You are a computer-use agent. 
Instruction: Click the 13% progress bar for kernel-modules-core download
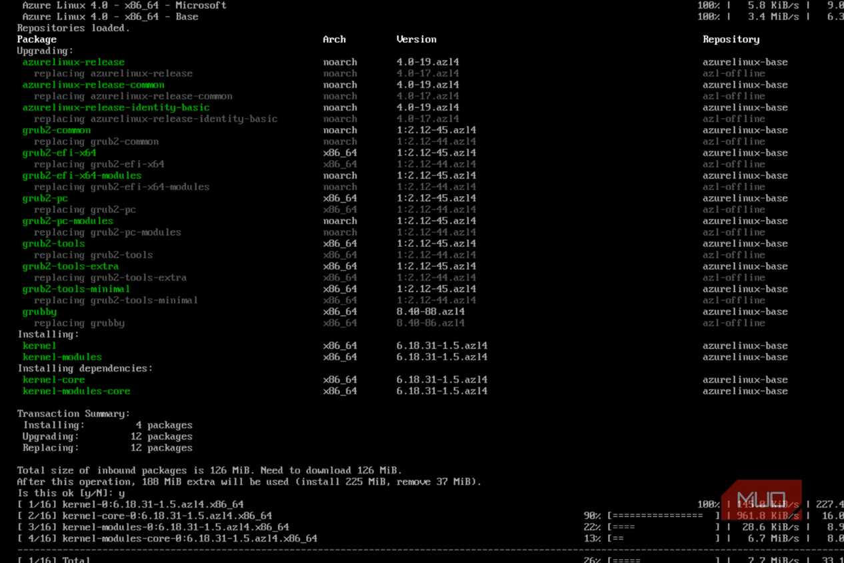[x=663, y=538]
